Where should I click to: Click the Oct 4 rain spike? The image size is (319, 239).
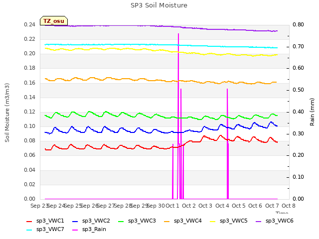tap(227, 143)
